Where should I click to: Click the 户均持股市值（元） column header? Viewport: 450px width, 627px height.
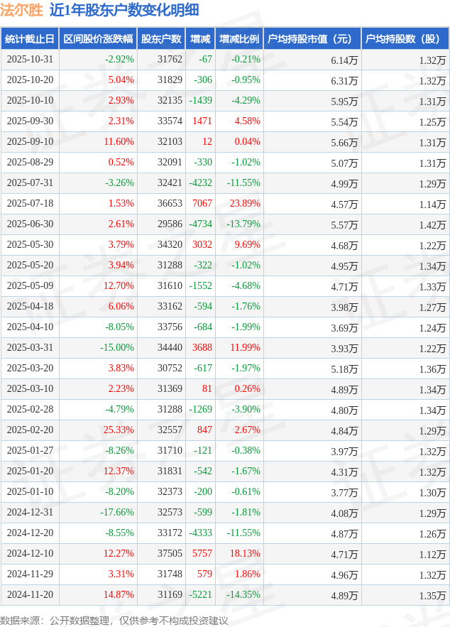pyautogui.click(x=312, y=39)
